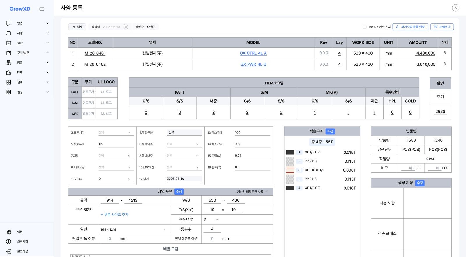Click the 사양 laptop icon in sidebar
The width and height of the screenshot is (466, 257).
(9, 33)
